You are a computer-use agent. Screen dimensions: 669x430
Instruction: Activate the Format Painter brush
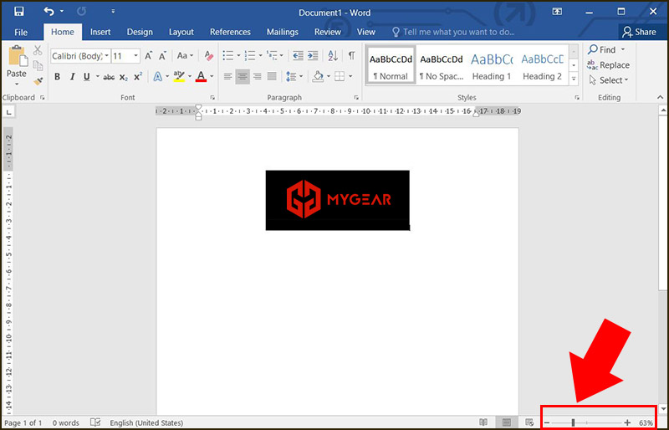38,80
